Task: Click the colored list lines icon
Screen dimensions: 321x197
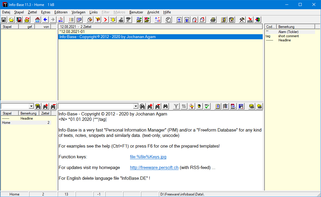Action: [71, 20]
